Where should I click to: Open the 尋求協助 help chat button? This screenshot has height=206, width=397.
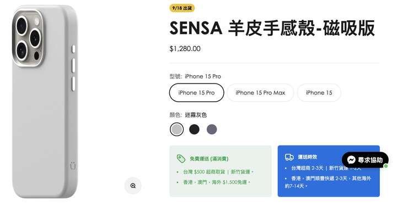[x=365, y=160]
